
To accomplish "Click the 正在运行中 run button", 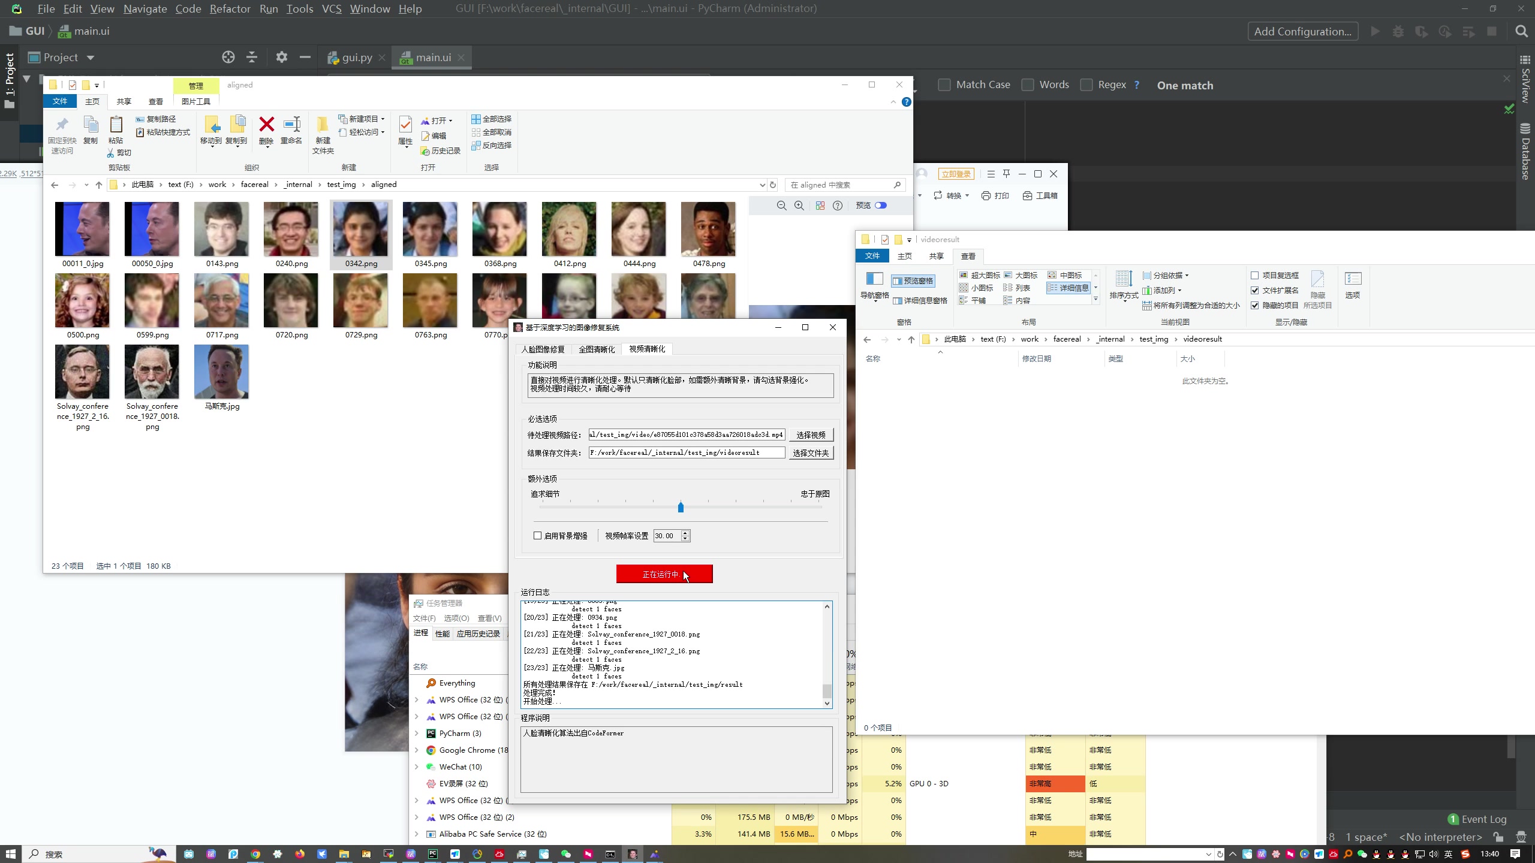I will pyautogui.click(x=664, y=574).
